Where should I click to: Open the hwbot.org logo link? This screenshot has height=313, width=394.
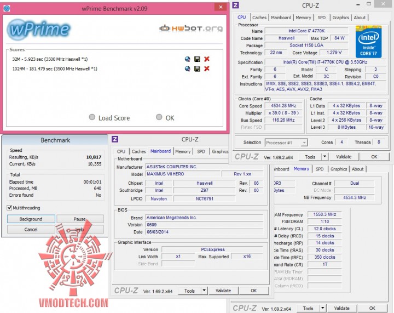[191, 29]
